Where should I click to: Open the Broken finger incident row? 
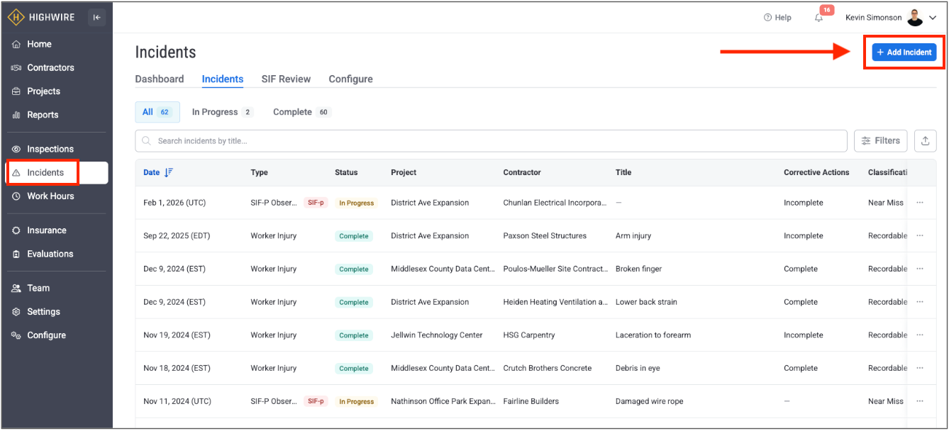point(640,269)
